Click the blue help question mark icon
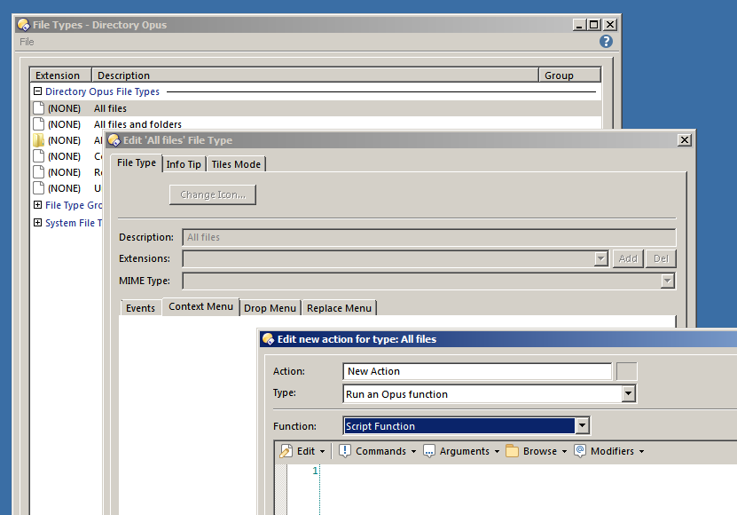 tap(606, 42)
